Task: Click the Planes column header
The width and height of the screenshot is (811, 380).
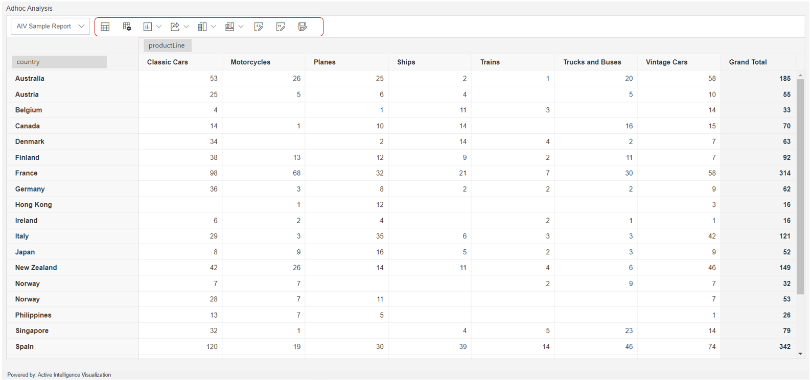Action: [x=325, y=62]
